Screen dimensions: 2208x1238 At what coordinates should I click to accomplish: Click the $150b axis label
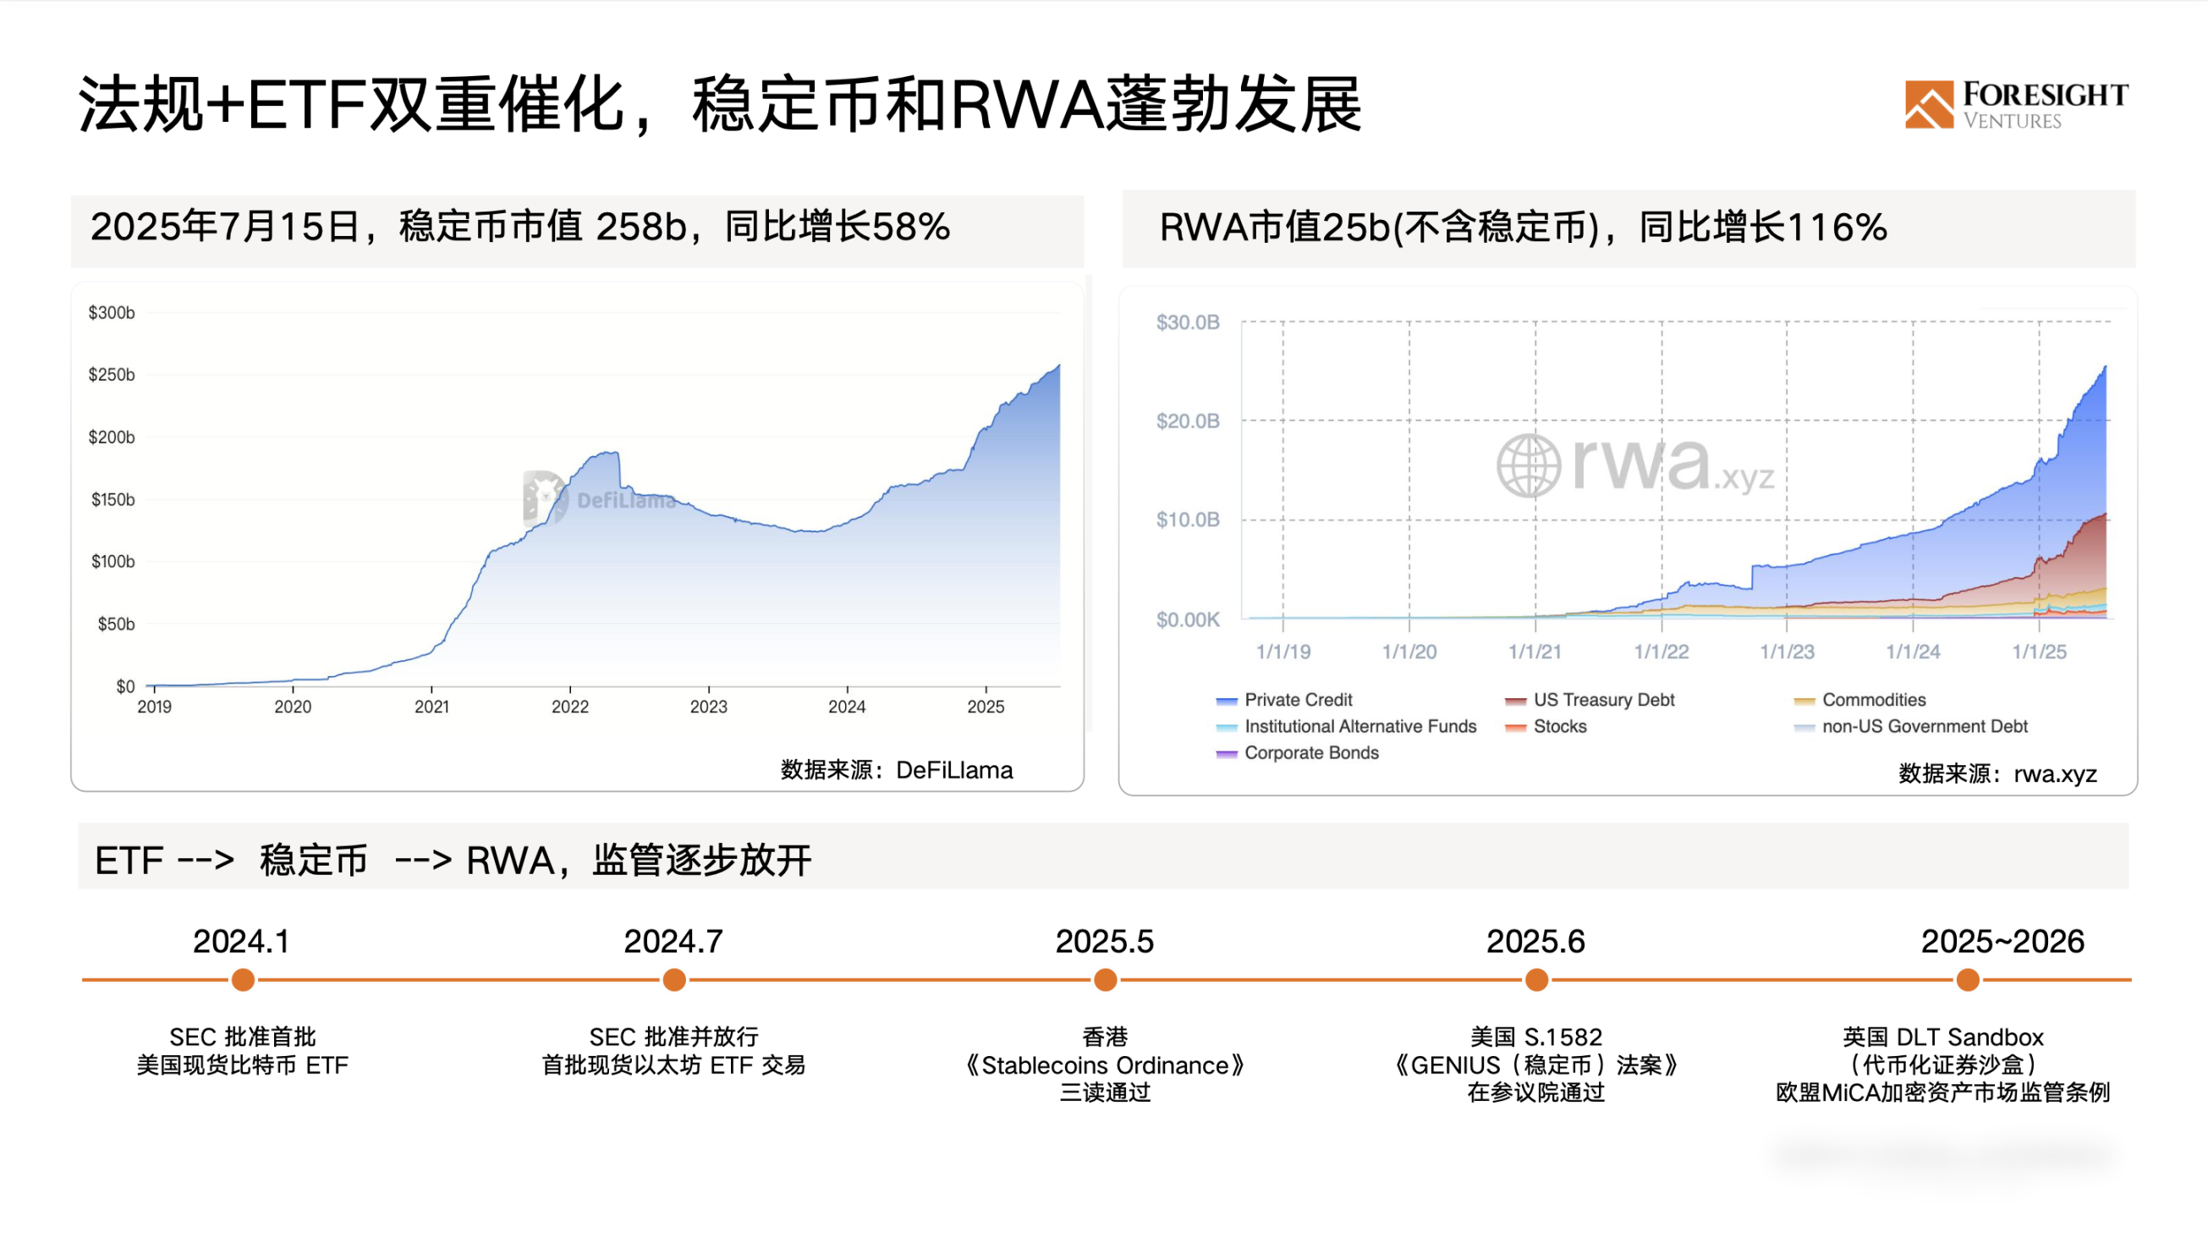click(113, 500)
